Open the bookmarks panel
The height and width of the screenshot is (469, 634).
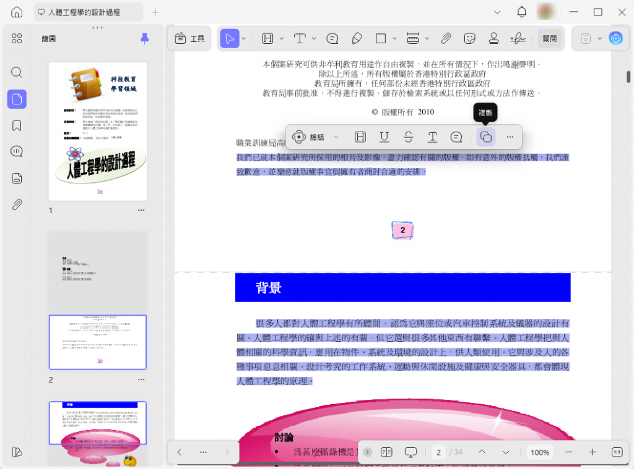click(x=17, y=125)
